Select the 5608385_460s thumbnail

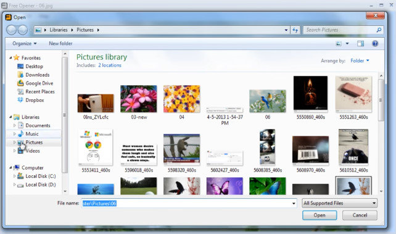coord(268,147)
